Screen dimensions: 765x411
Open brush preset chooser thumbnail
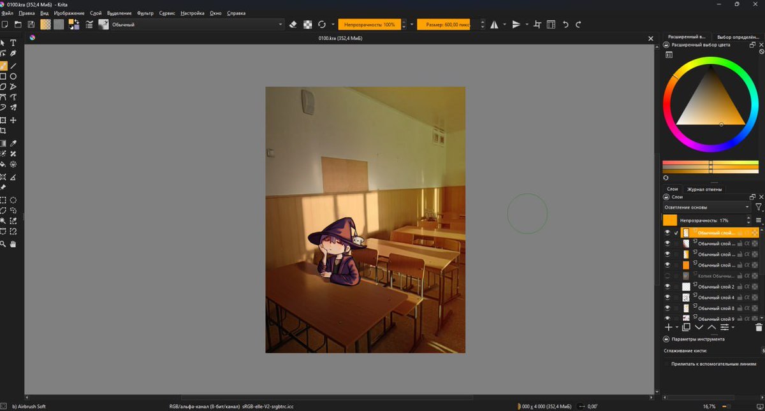pos(103,24)
